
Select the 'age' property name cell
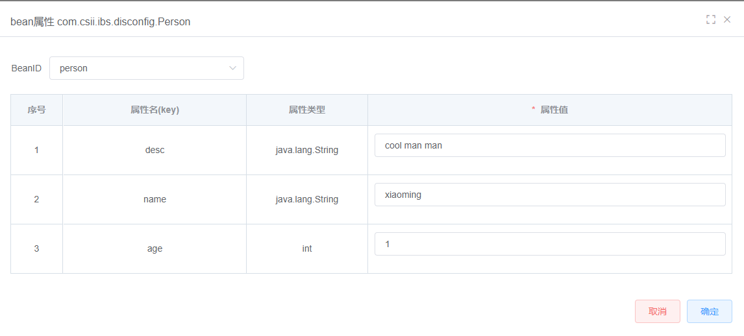(x=155, y=248)
